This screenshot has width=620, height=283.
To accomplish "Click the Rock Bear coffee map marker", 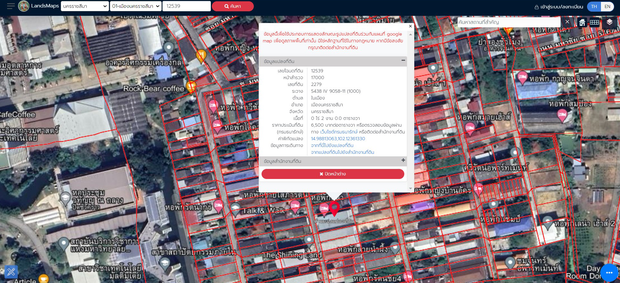I will [191, 87].
